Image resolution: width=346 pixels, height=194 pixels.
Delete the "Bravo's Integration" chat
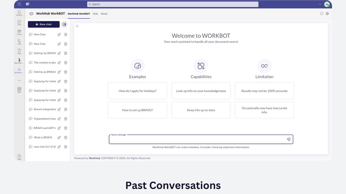click(x=66, y=109)
